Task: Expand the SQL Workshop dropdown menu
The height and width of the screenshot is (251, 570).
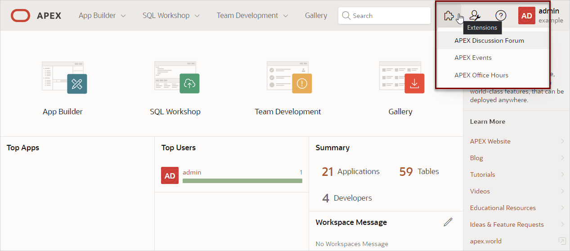Action: click(171, 16)
